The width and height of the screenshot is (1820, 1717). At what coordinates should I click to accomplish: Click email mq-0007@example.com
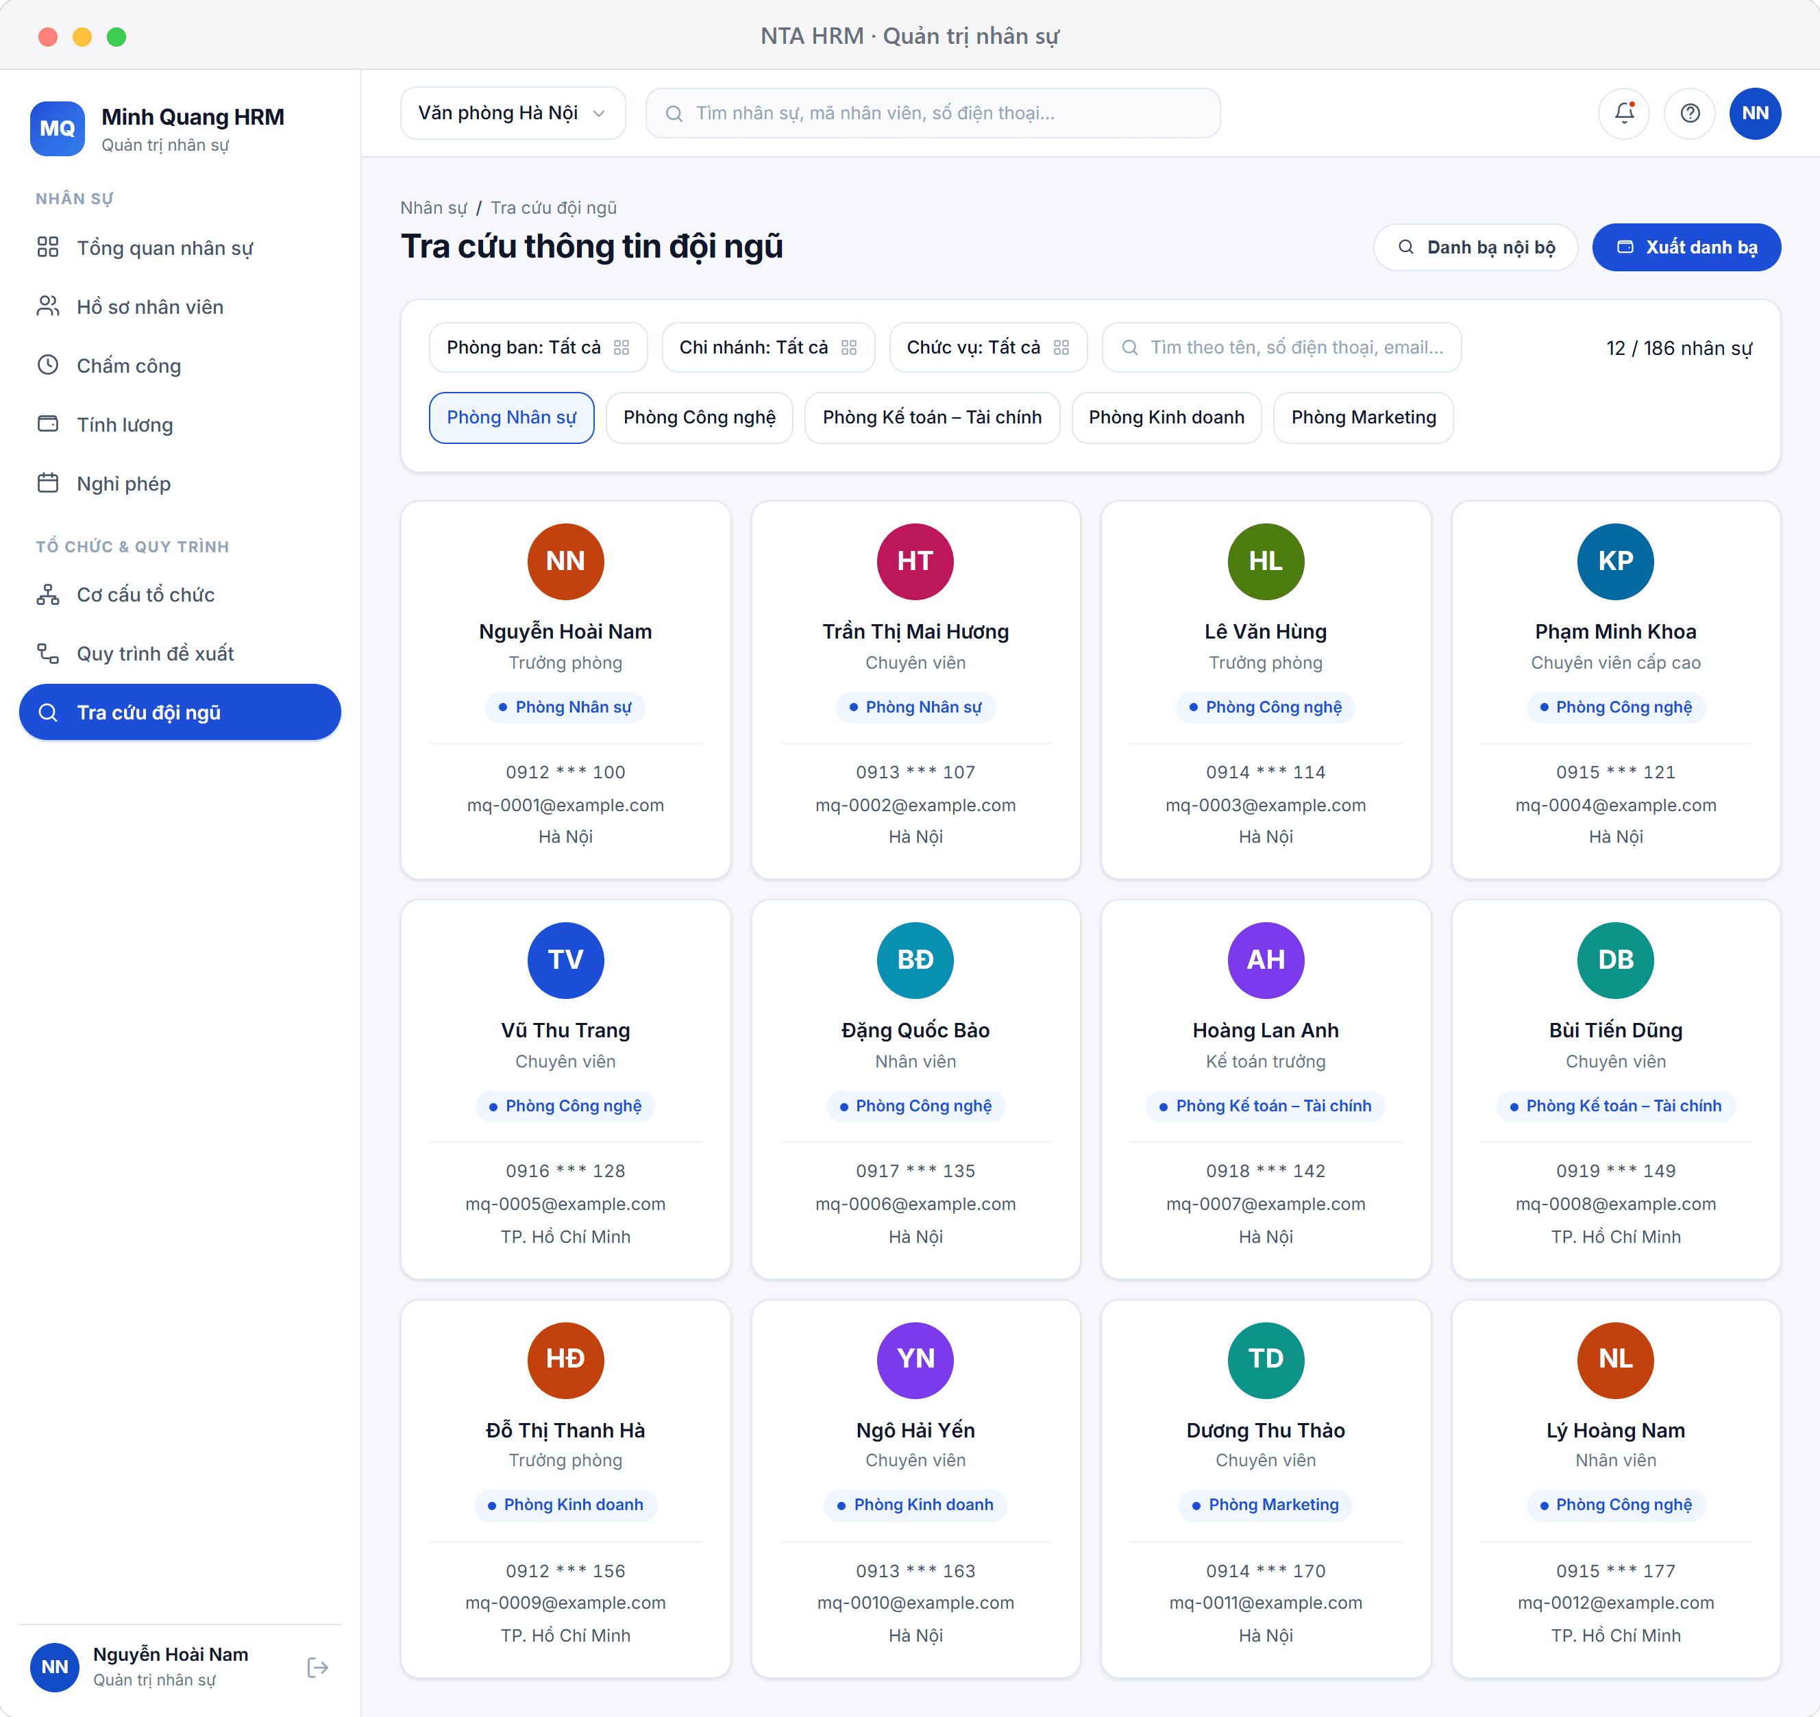pyautogui.click(x=1265, y=1204)
